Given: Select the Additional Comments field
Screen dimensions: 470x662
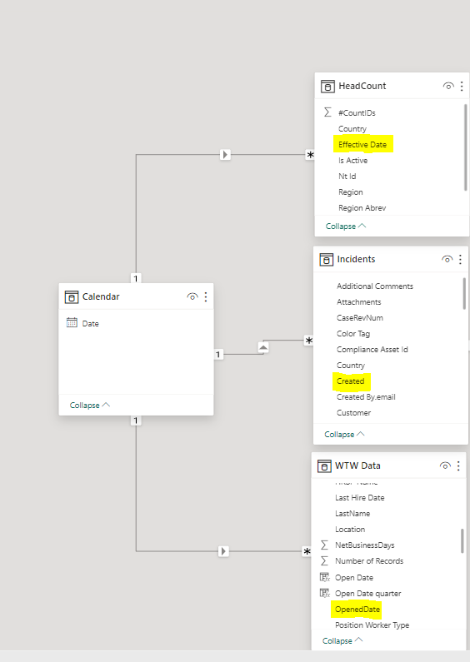Looking at the screenshot, I should tap(375, 286).
